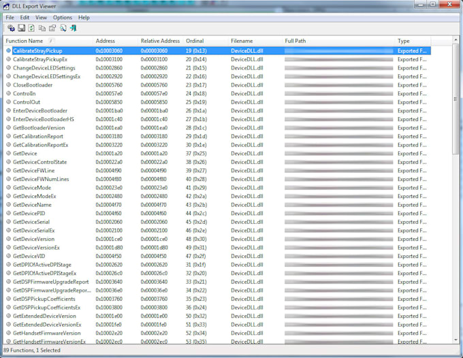Select the CalibrateStrayPickupEx row
463x358 pixels.
(217, 59)
